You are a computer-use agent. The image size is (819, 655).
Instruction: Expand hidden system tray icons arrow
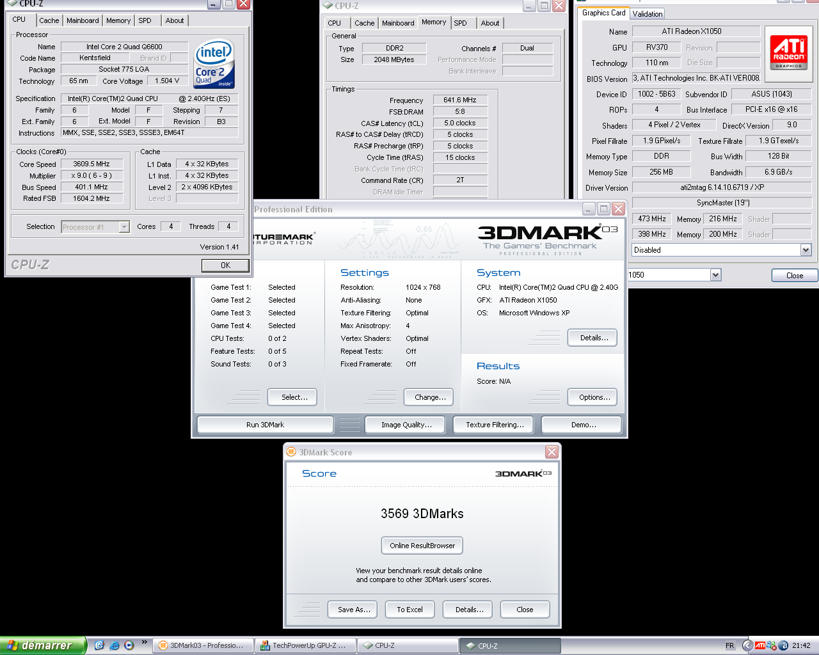747,645
